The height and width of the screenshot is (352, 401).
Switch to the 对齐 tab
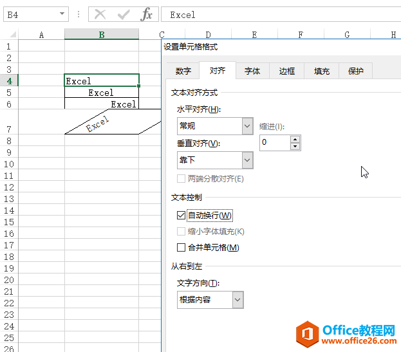click(218, 70)
